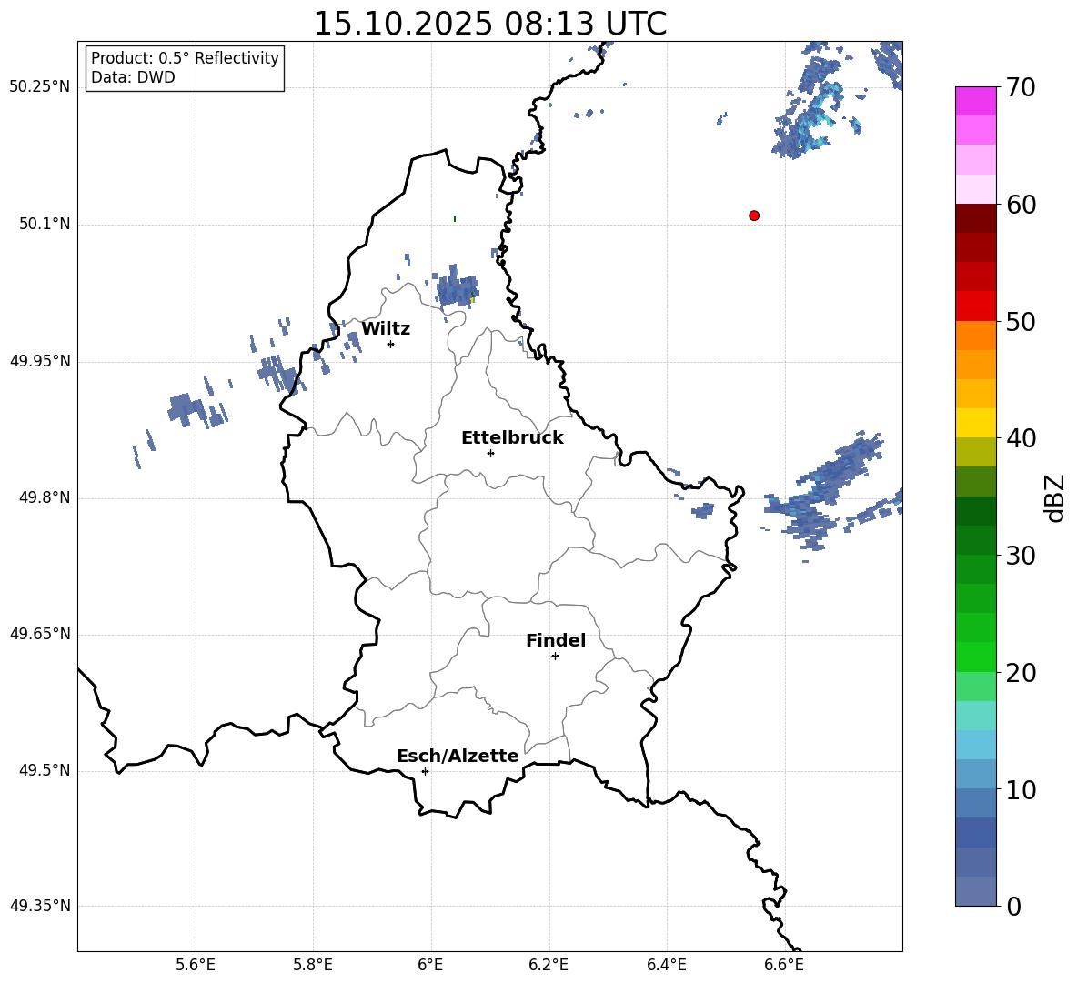This screenshot has width=1077, height=983.
Task: Click the radar echo cell just east of Luxembourg
Action: pos(702,510)
